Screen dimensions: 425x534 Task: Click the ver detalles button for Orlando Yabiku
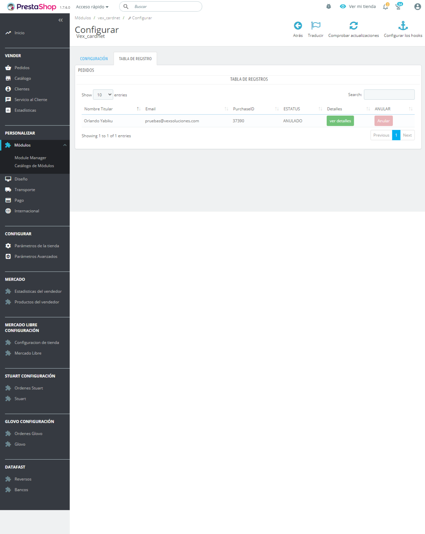click(340, 121)
